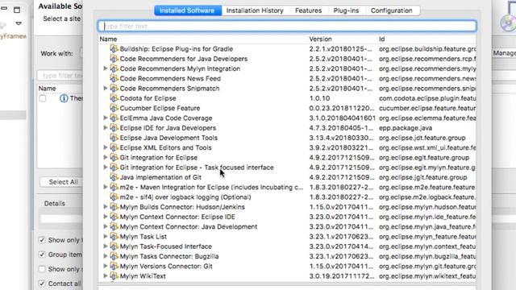The image size is (516, 290).
Task: Select 'Mylyn Context Connector: Eclipse IDE' row
Action: (177, 217)
